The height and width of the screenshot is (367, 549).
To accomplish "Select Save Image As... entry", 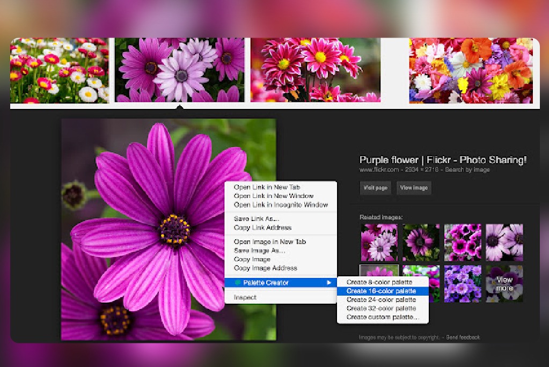I will coord(259,251).
